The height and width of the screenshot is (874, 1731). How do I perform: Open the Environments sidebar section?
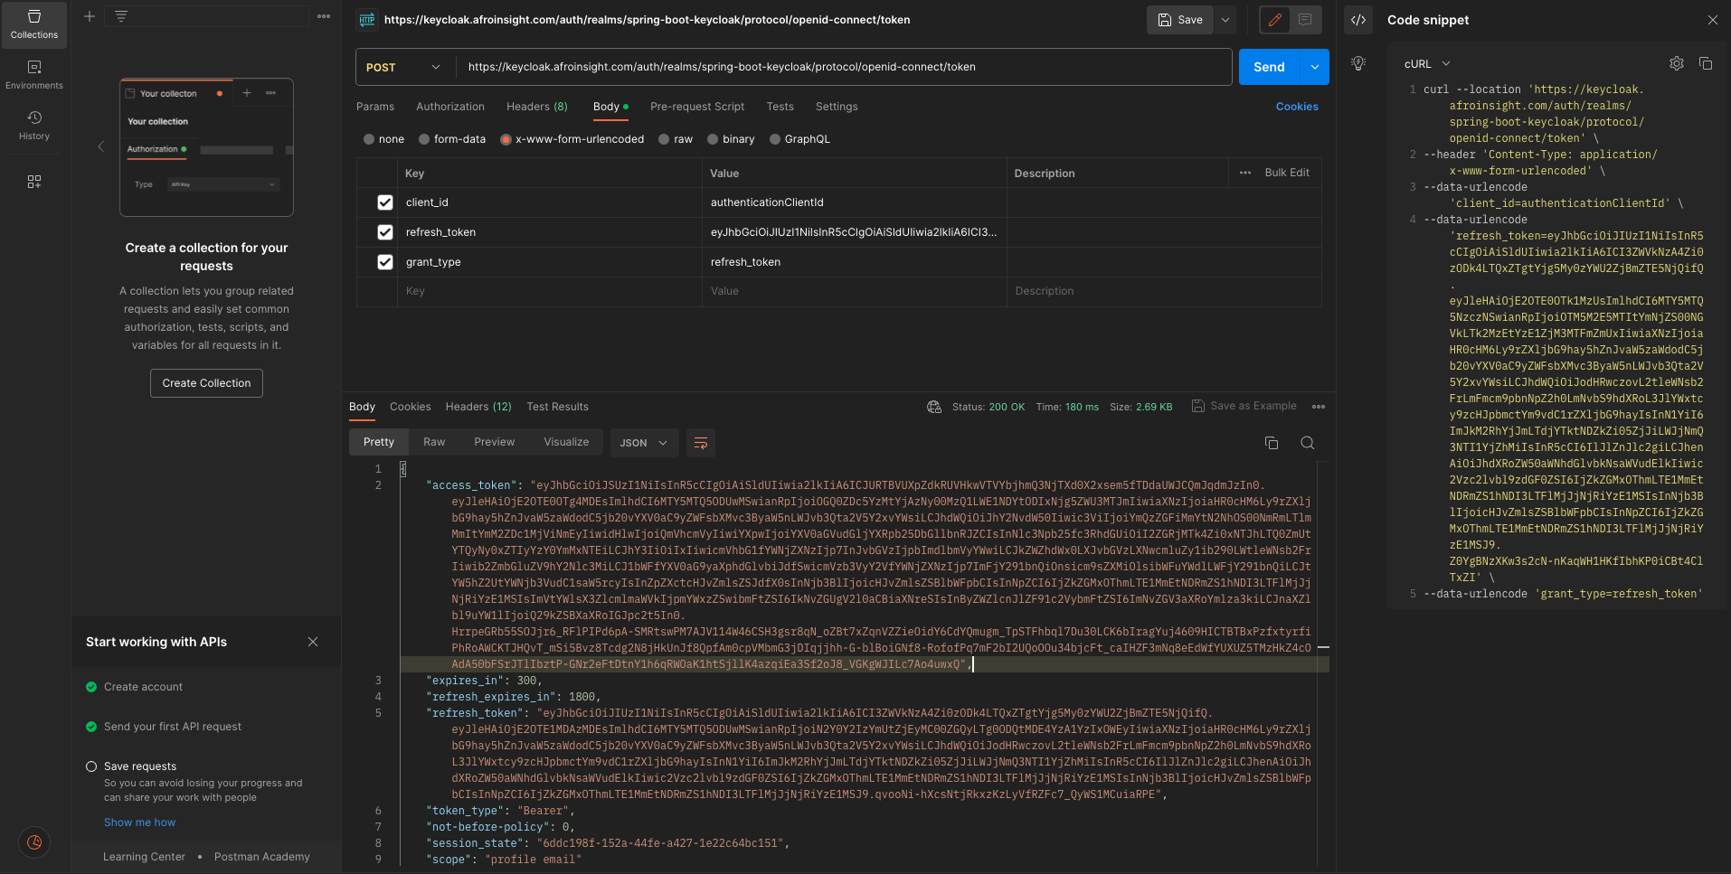coord(34,75)
